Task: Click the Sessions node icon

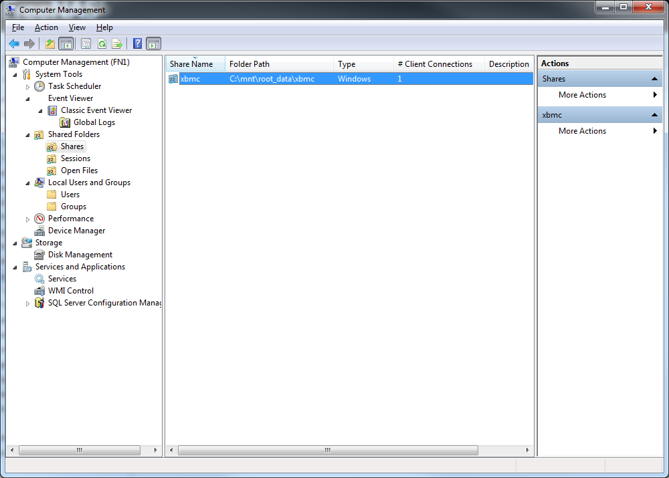Action: pos(52,158)
